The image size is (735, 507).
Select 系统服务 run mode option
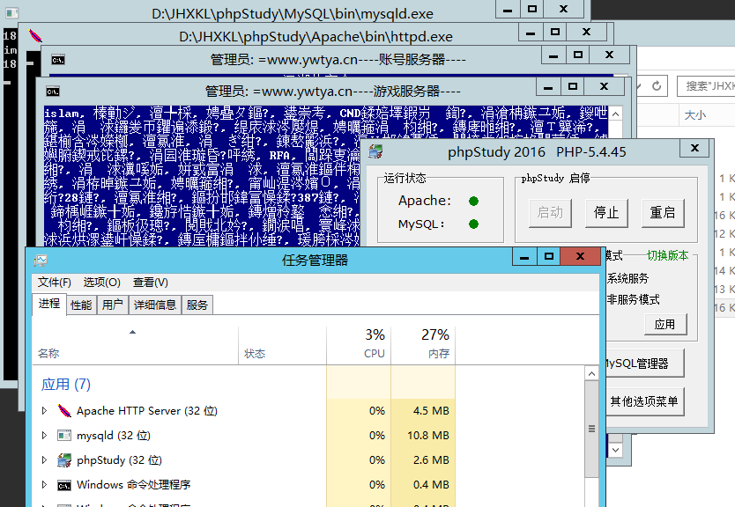627,278
